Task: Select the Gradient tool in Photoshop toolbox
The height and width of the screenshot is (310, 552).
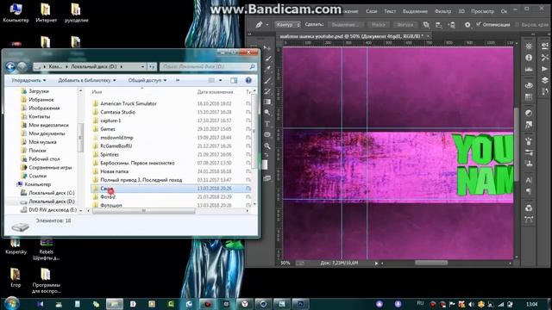Action: coord(267,102)
